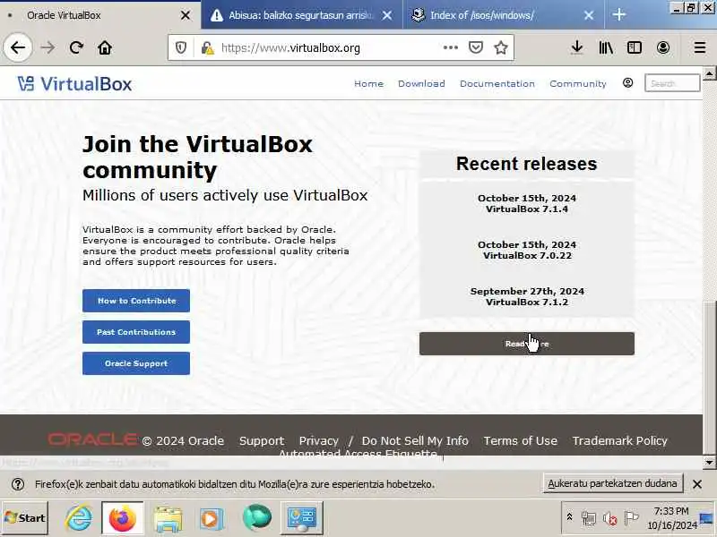Close the Index of /isos/windows/ tab
Screen dimensions: 717x537
(589, 15)
